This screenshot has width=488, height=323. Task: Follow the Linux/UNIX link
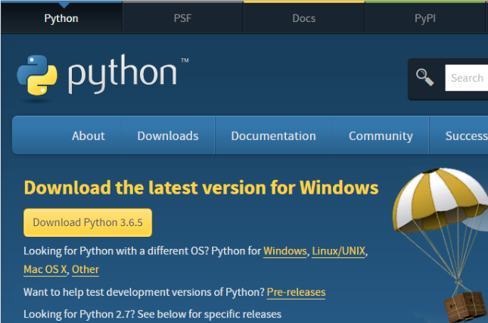(339, 251)
